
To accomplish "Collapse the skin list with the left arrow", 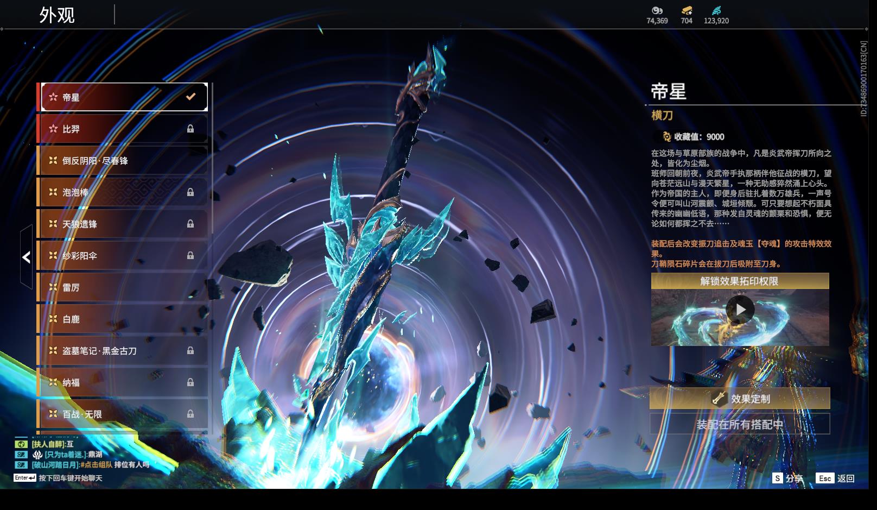I will [26, 257].
